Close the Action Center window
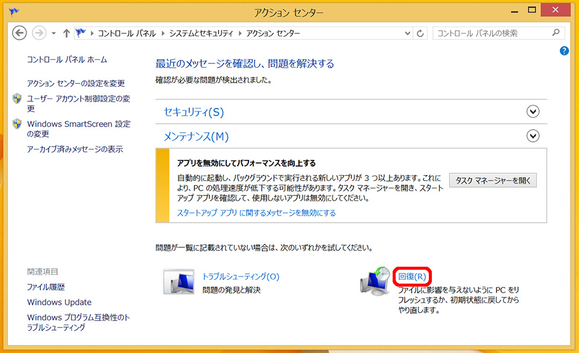This screenshot has width=579, height=353. pyautogui.click(x=555, y=10)
